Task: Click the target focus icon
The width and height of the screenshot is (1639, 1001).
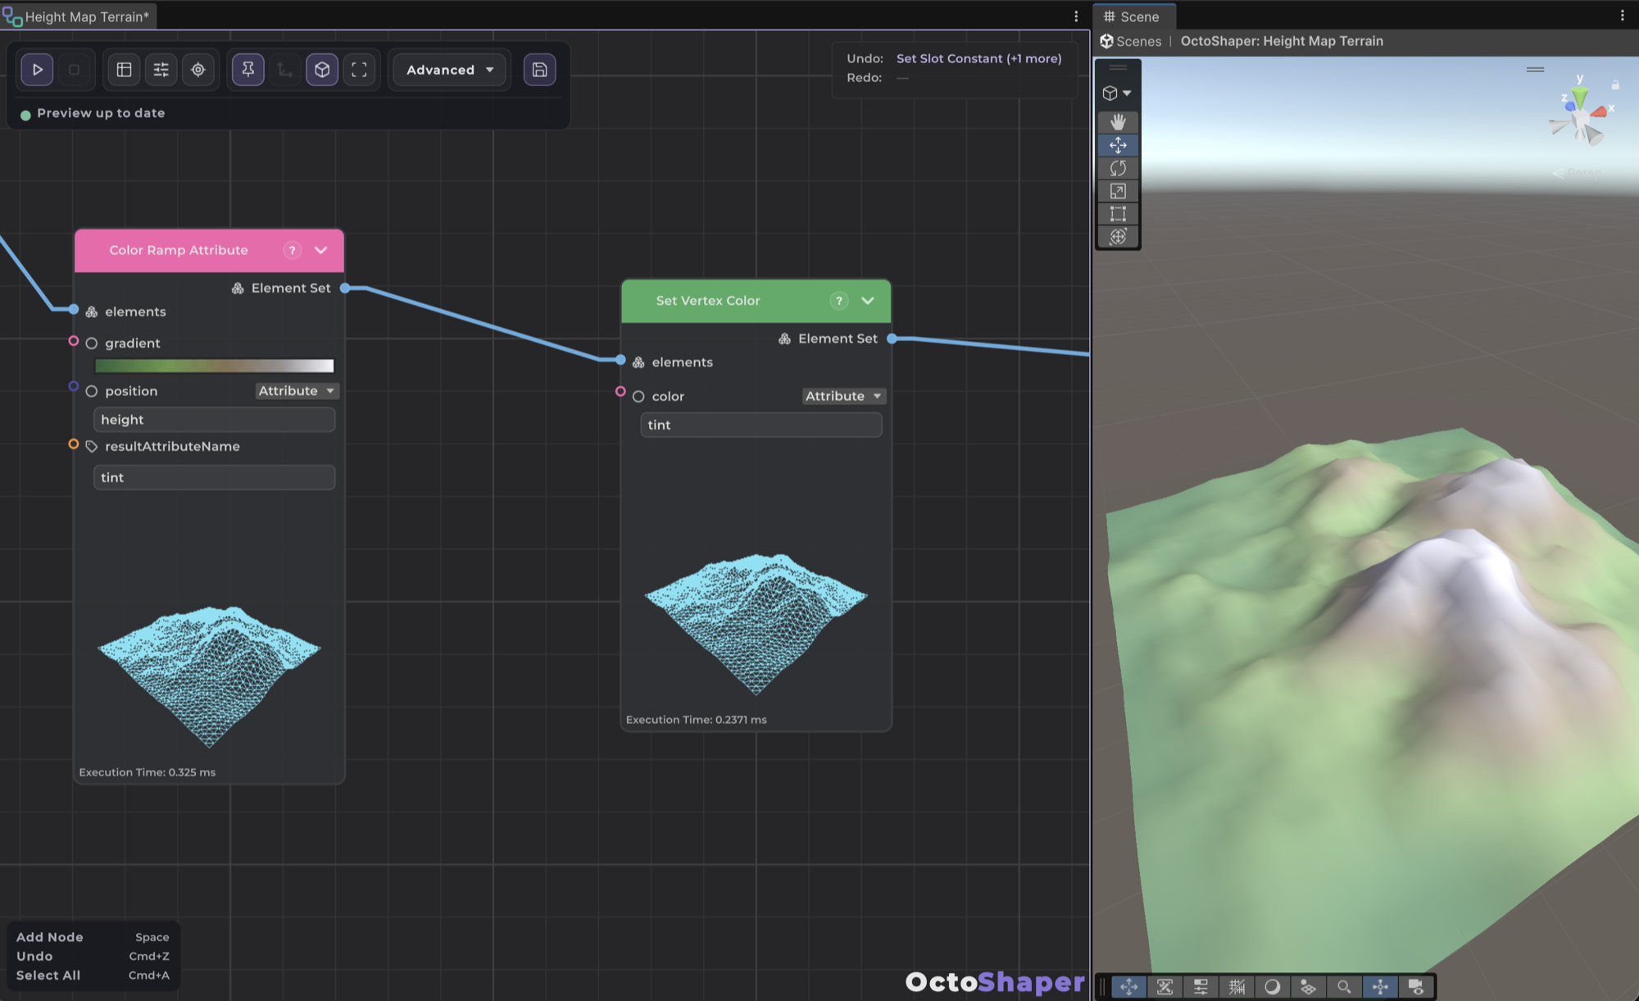Action: click(x=198, y=70)
